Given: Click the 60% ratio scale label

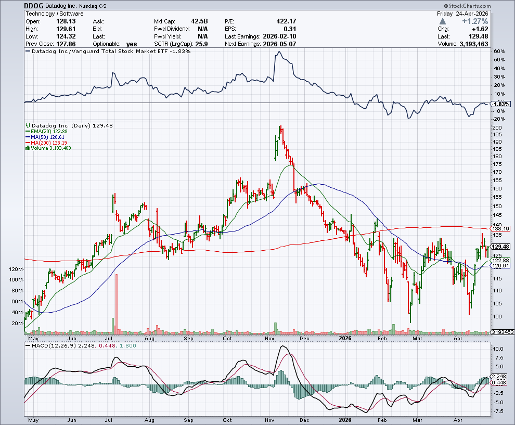Looking at the screenshot, I should click(x=499, y=51).
